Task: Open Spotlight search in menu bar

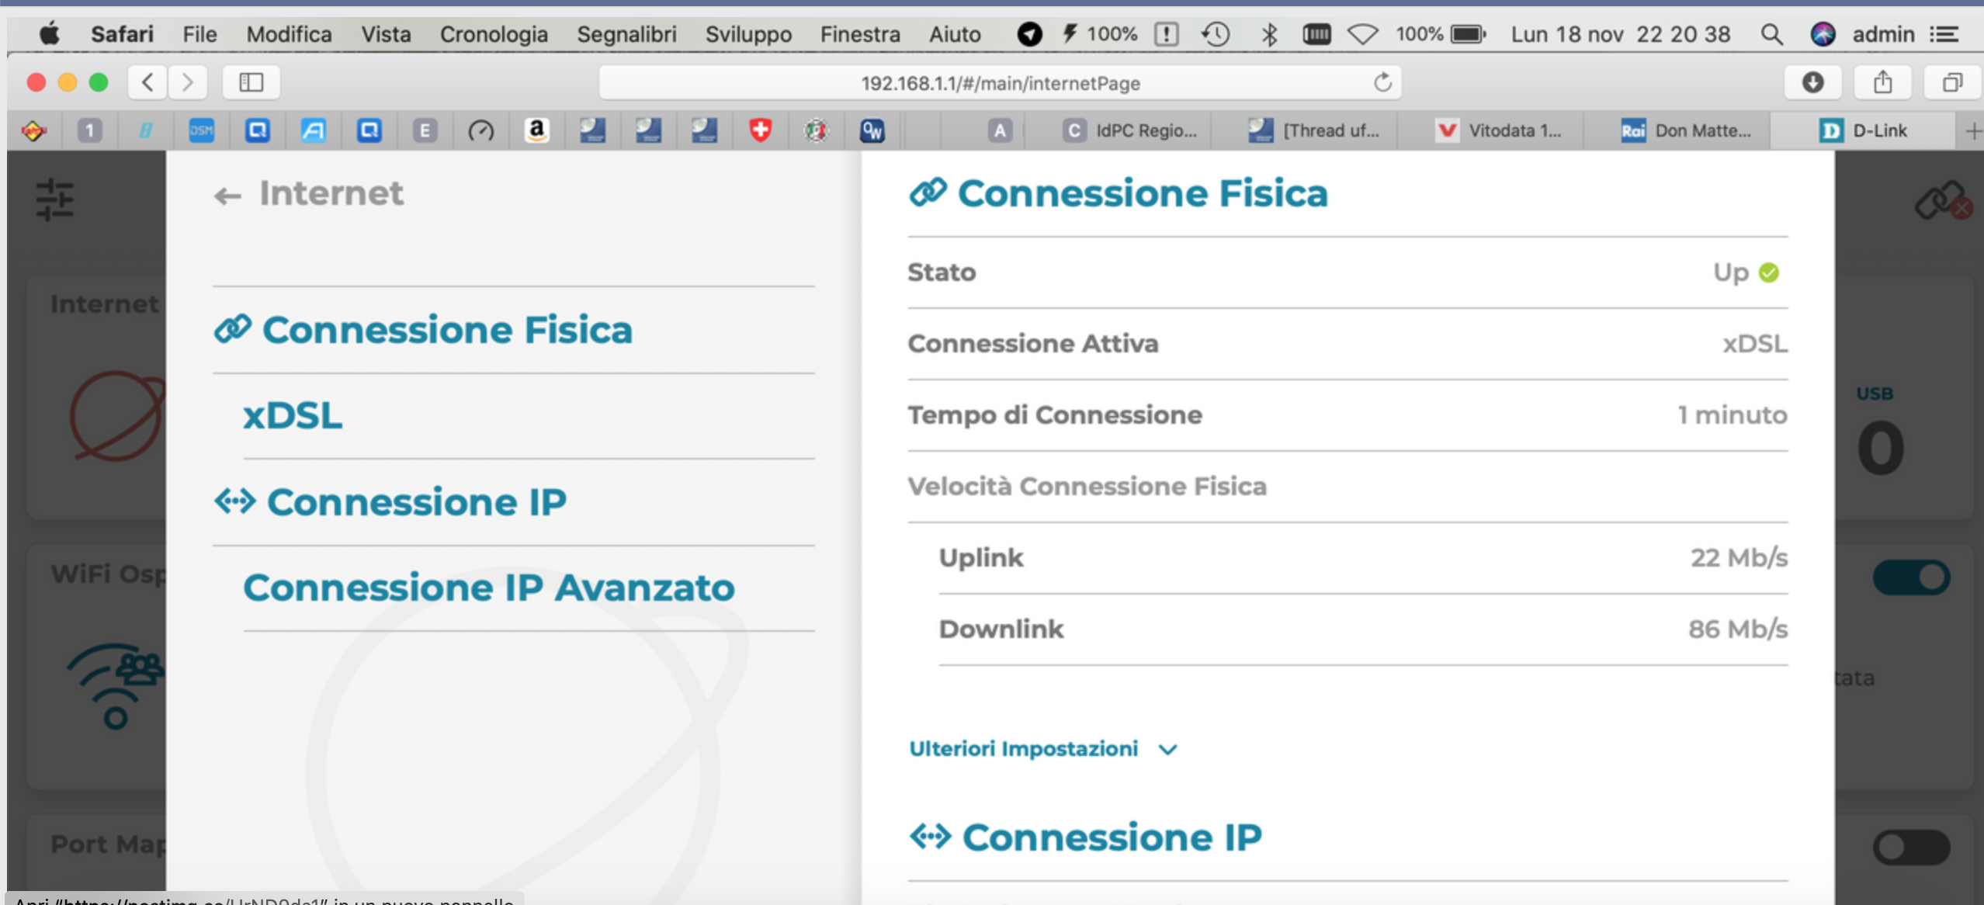Action: 1771,34
